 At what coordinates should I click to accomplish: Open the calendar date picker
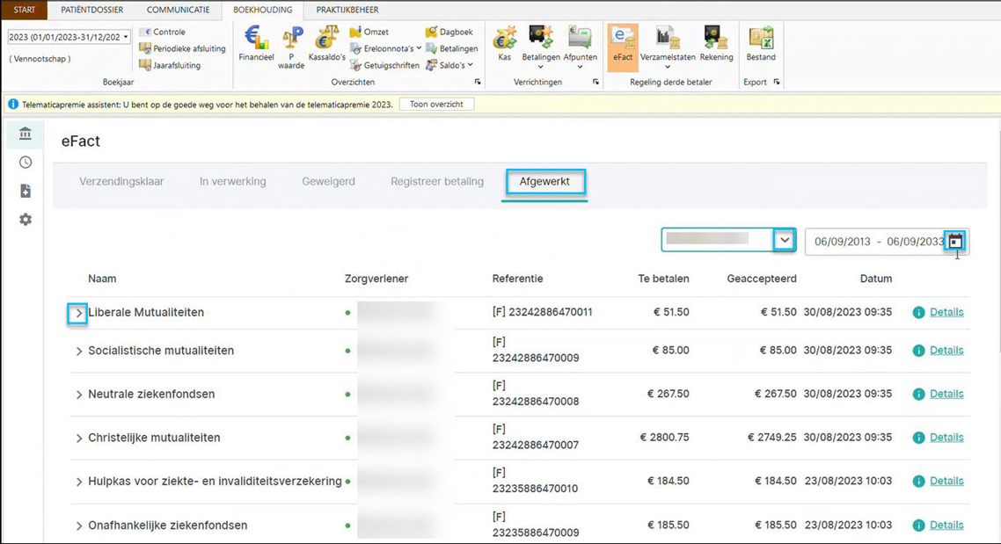(955, 241)
